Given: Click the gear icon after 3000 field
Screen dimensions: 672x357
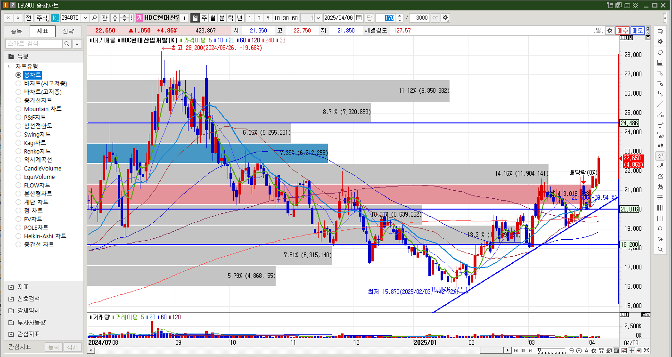Looking at the screenshot, I should [445, 18].
